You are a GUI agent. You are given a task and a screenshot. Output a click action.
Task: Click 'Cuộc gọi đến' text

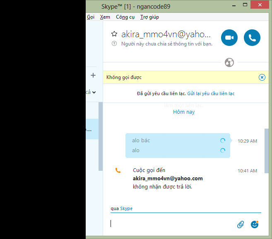tap(149, 170)
